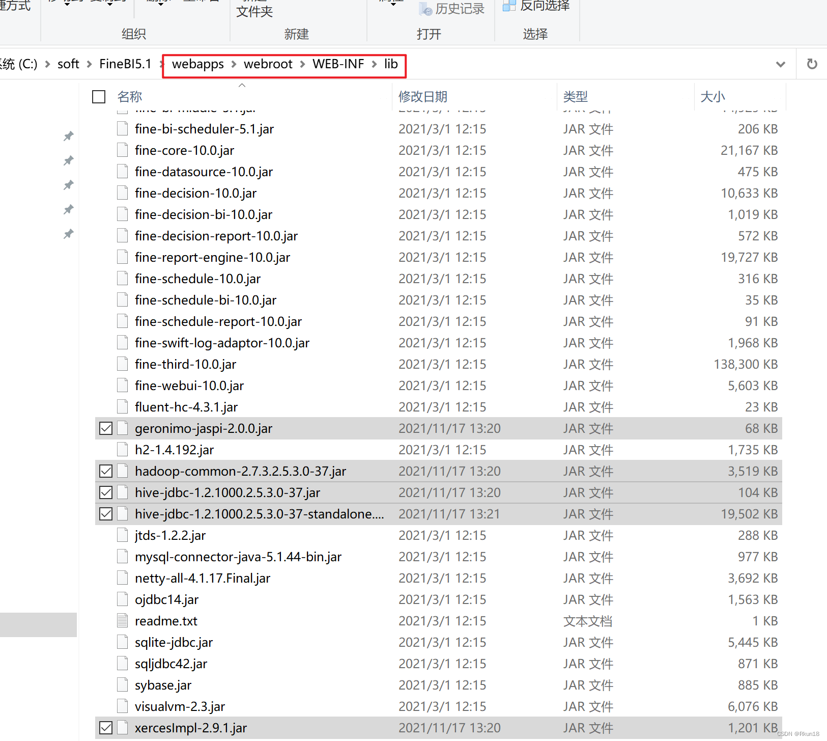This screenshot has width=827, height=741.
Task: Select file icon of fine-decision-bi-10.0.jar
Action: 122,214
